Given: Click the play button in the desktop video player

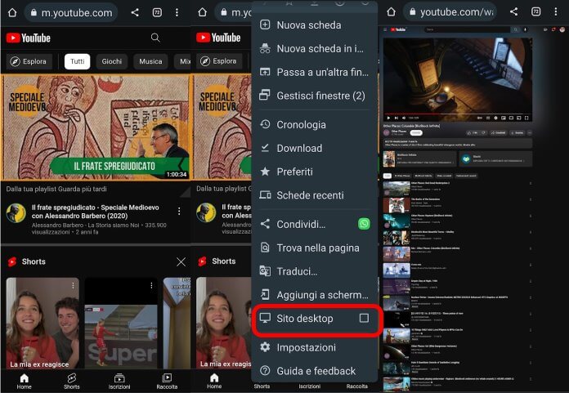Looking at the screenshot, I should [x=388, y=118].
